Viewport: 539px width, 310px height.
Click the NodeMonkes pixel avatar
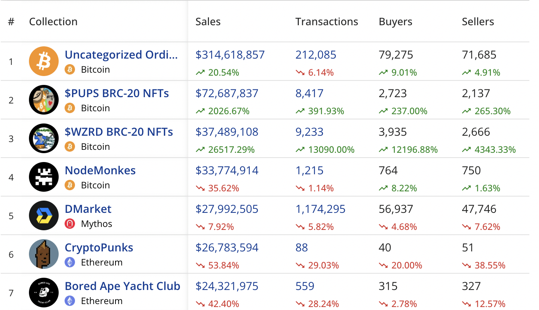click(x=44, y=177)
